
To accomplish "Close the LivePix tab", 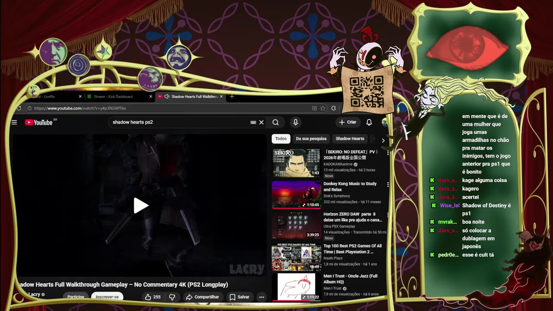I will [x=80, y=96].
